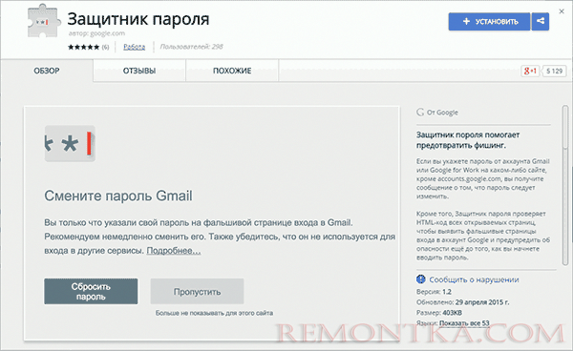Screen dimensions: 573x351
Task: Close the extension dialog with X
Action: pos(562,11)
